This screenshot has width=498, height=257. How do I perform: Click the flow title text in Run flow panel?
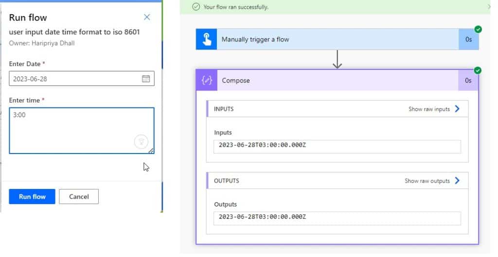[74, 32]
